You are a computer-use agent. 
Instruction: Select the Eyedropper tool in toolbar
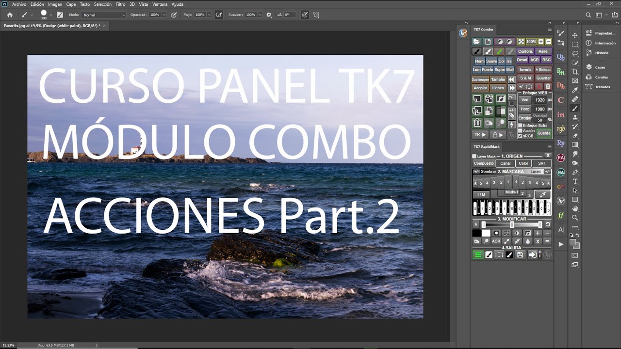point(575,90)
